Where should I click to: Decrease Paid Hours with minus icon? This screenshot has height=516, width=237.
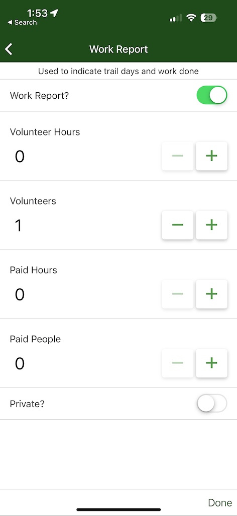[177, 294]
